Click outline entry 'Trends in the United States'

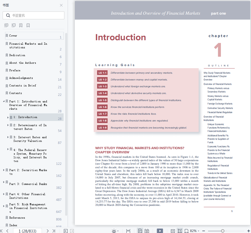pyautogui.click(x=220, y=173)
